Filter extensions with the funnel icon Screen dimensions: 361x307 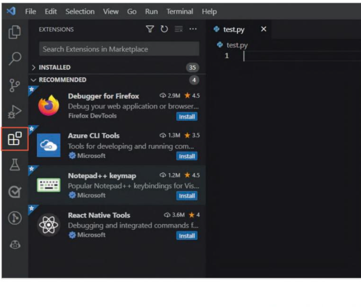[150, 29]
